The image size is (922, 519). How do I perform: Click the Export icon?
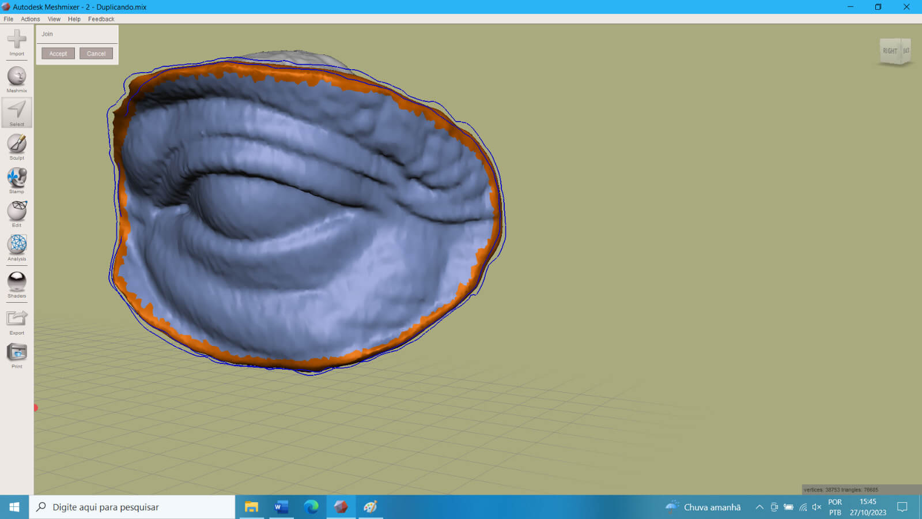tap(17, 322)
